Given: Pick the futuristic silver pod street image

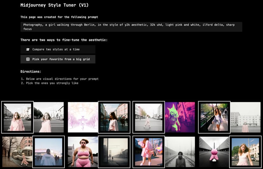Looking at the screenshot, I should pos(17,151).
